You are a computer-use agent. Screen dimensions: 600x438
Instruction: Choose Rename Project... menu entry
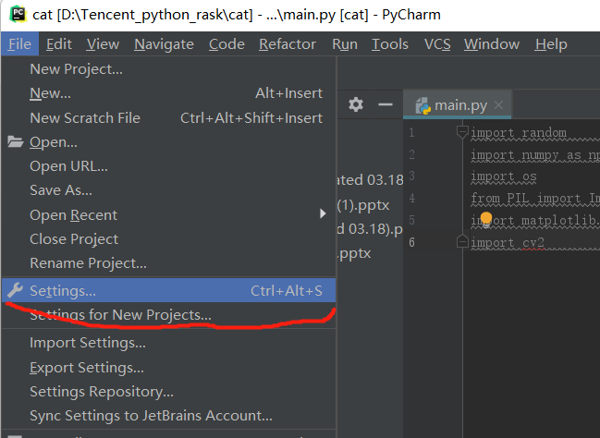pyautogui.click(x=169, y=263)
